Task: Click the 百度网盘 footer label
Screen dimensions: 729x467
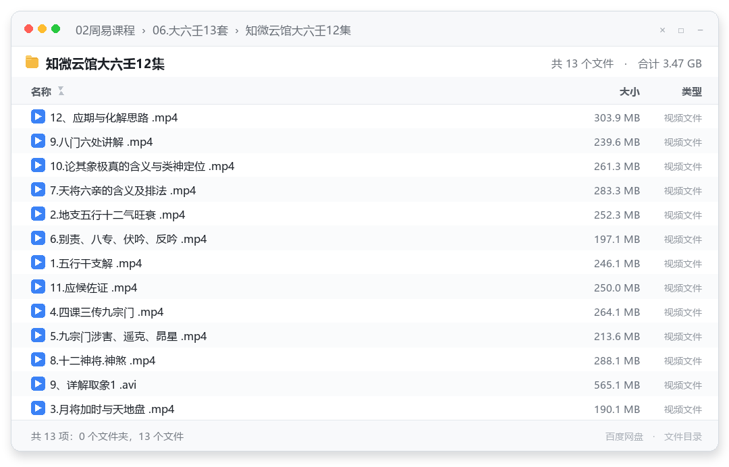Action: coord(624,437)
